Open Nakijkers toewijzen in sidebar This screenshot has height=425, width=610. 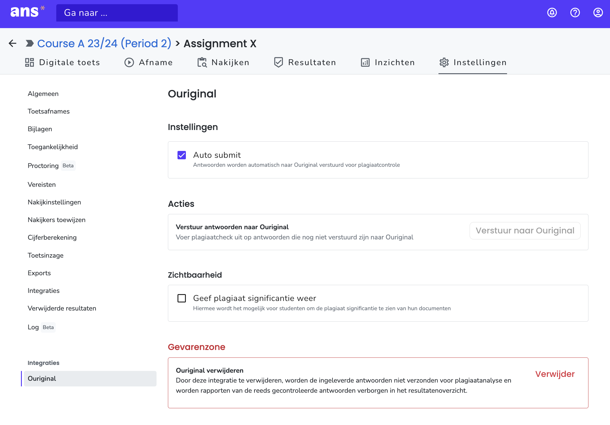(x=57, y=220)
